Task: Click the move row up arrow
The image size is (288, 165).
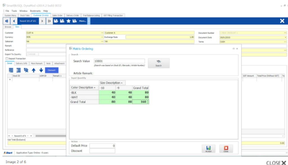Action: (33, 70)
